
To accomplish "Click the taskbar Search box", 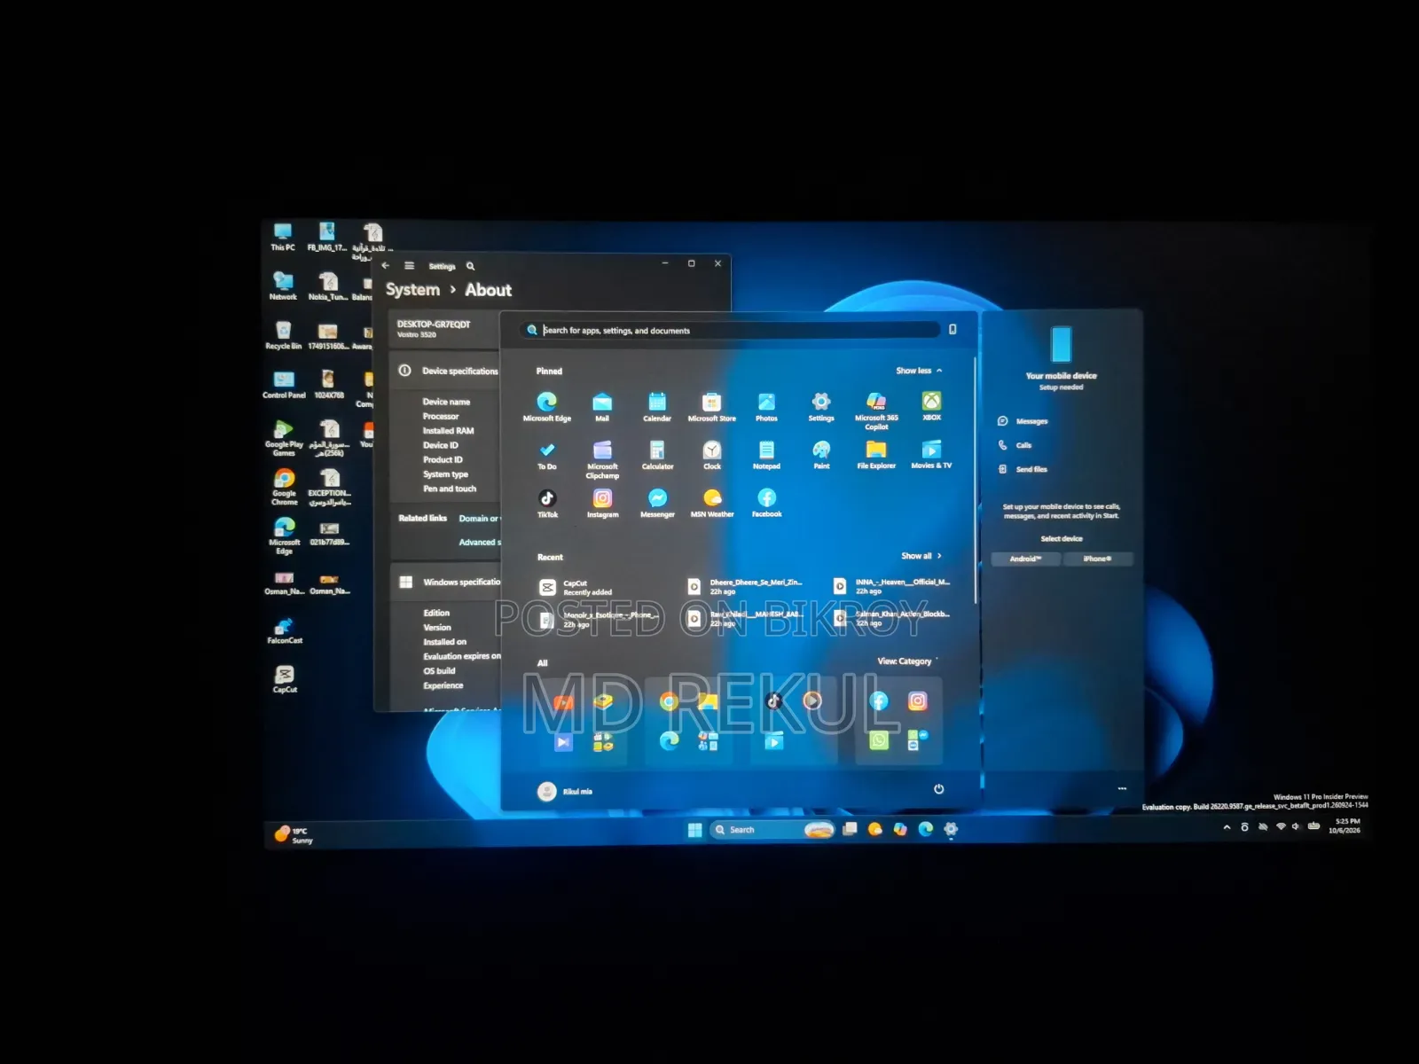I will coord(772,830).
